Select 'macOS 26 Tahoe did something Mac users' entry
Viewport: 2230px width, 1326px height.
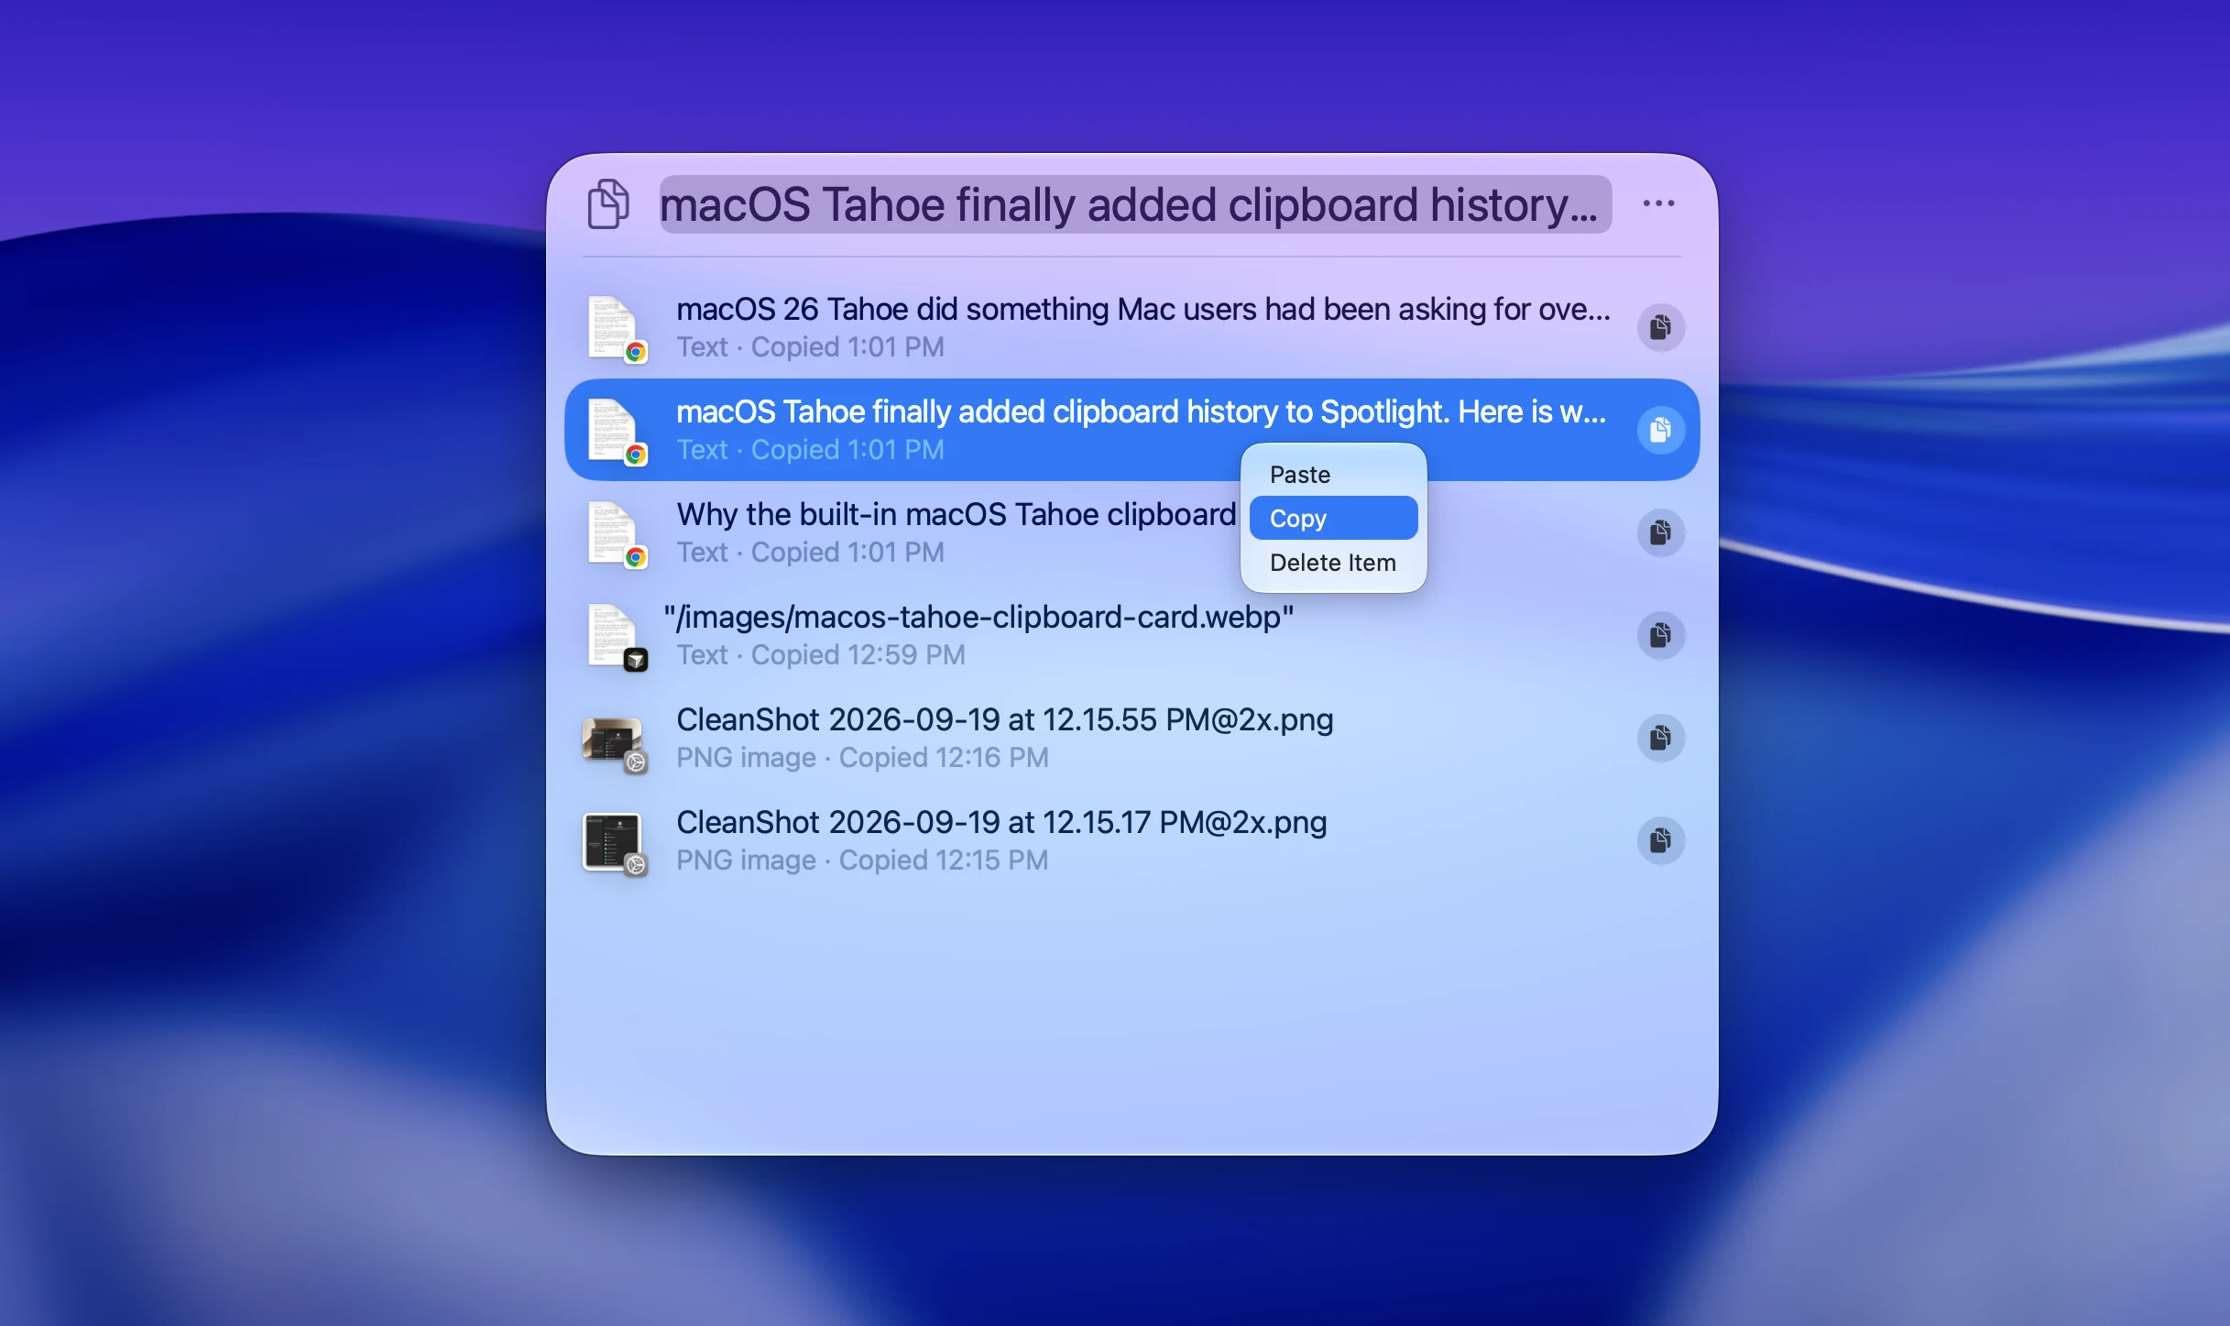[x=1131, y=327]
